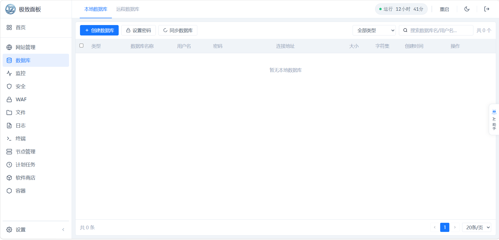Open 容器 in the sidebar menu

coord(36,191)
